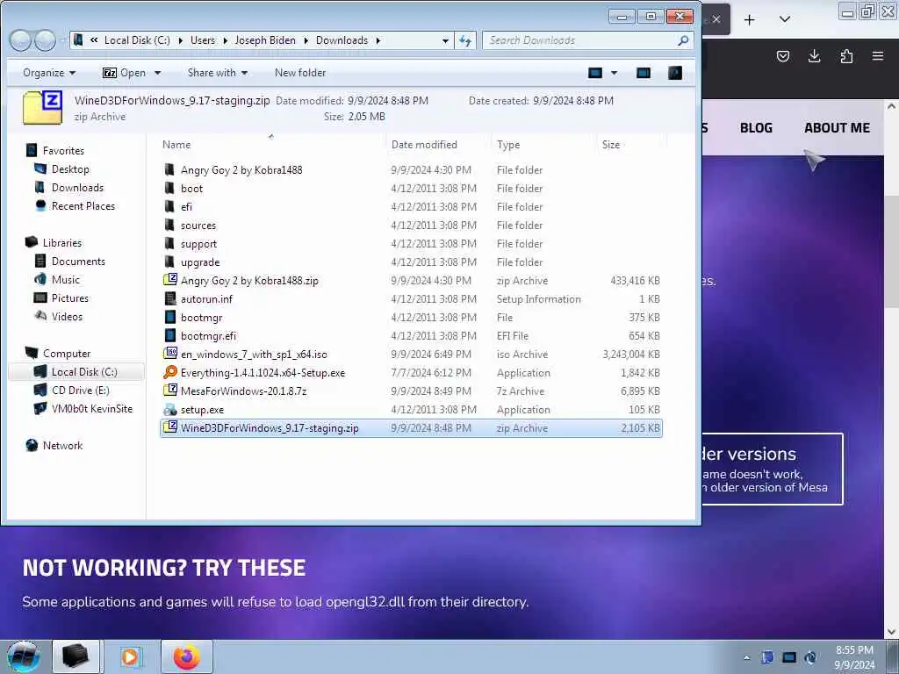Click the Explorer Back navigation button

[20, 40]
